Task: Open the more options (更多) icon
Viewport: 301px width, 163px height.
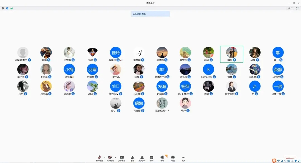Action: pos(183,158)
